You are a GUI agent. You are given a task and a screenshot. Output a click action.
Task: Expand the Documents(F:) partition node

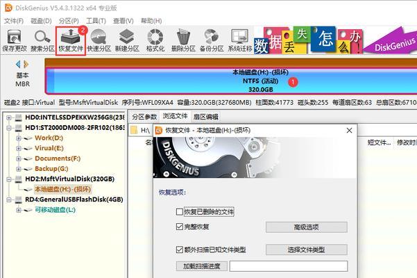(19, 158)
